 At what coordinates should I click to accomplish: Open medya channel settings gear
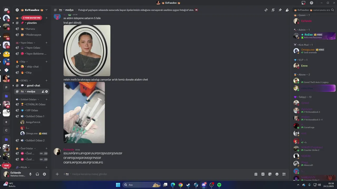(47, 92)
